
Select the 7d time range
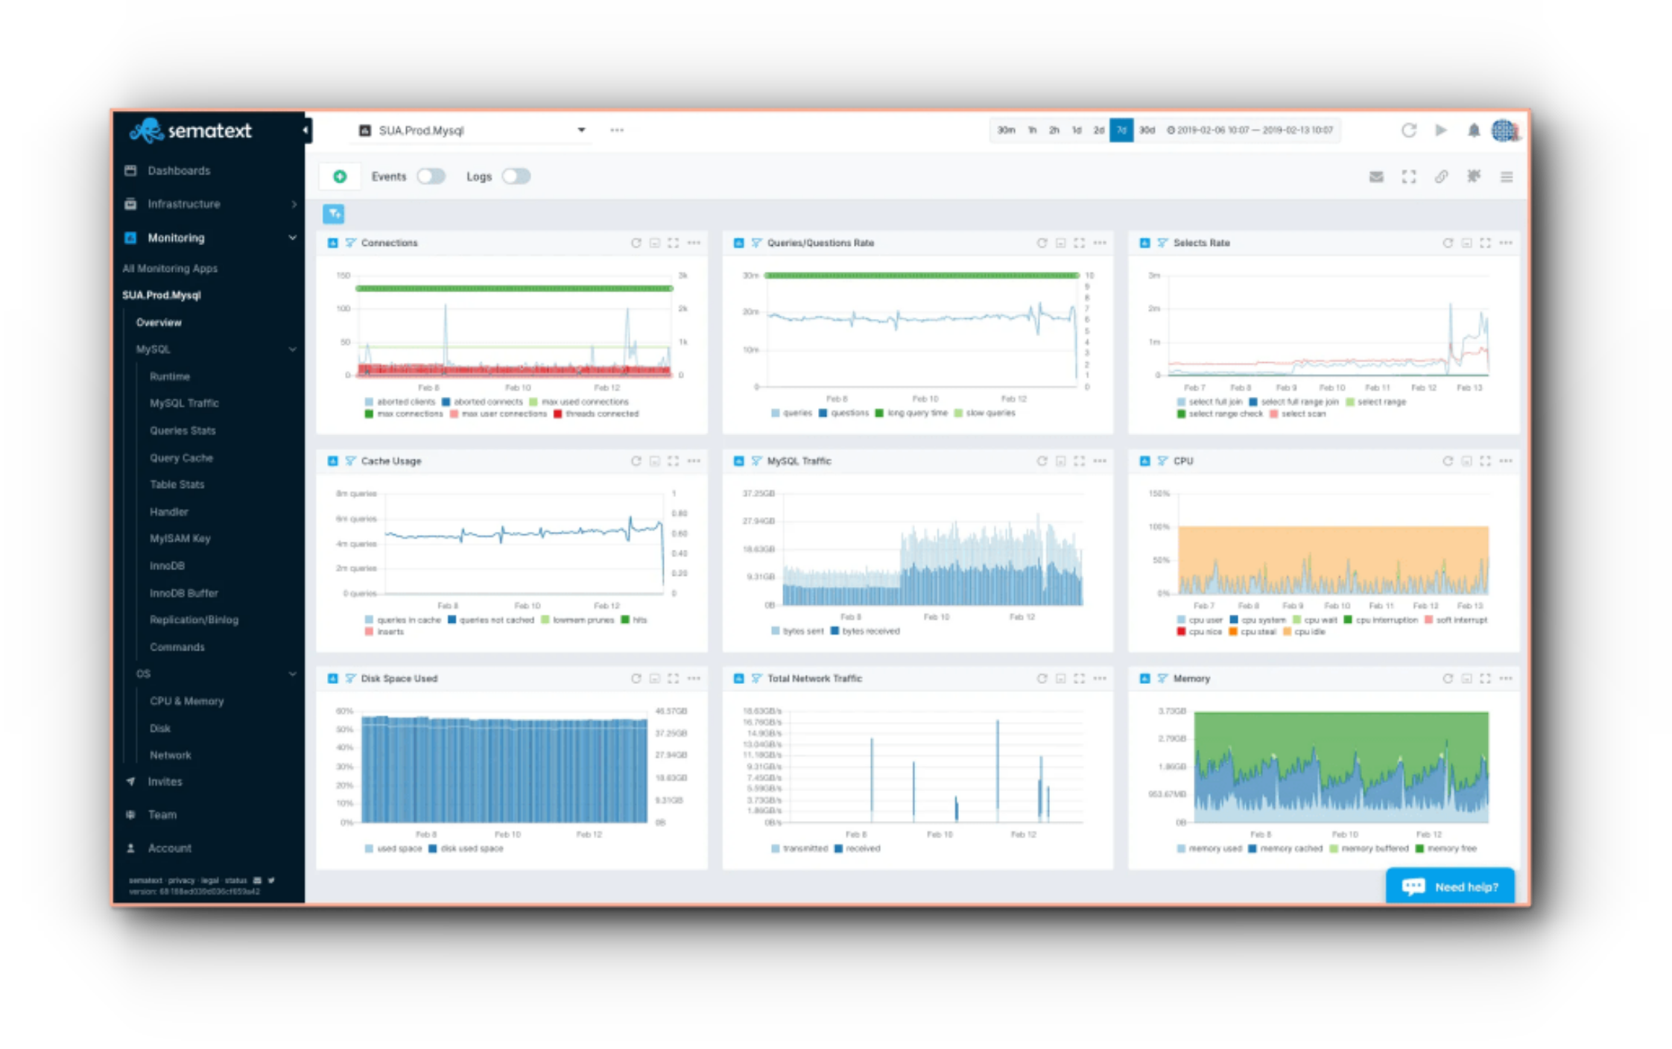[1121, 130]
